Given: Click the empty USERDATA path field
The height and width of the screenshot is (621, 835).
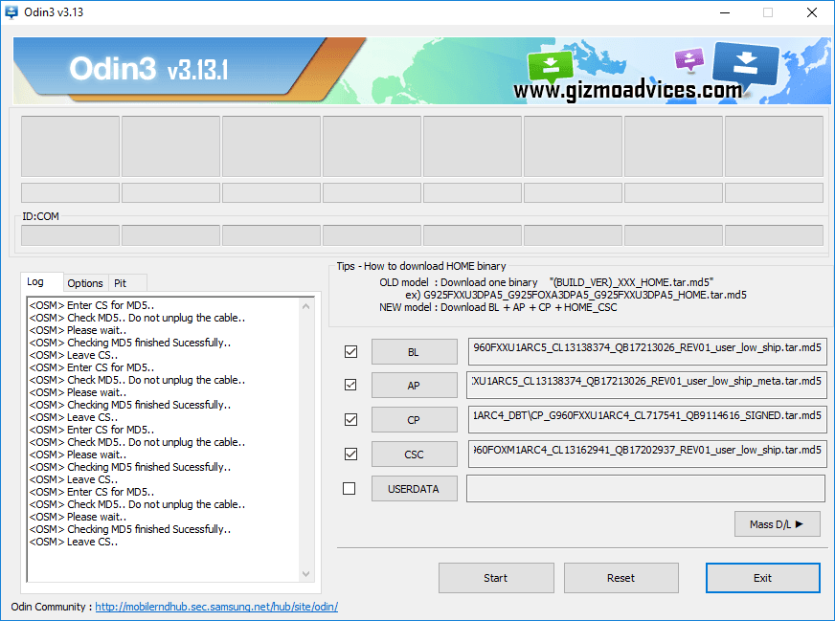Looking at the screenshot, I should click(x=646, y=488).
